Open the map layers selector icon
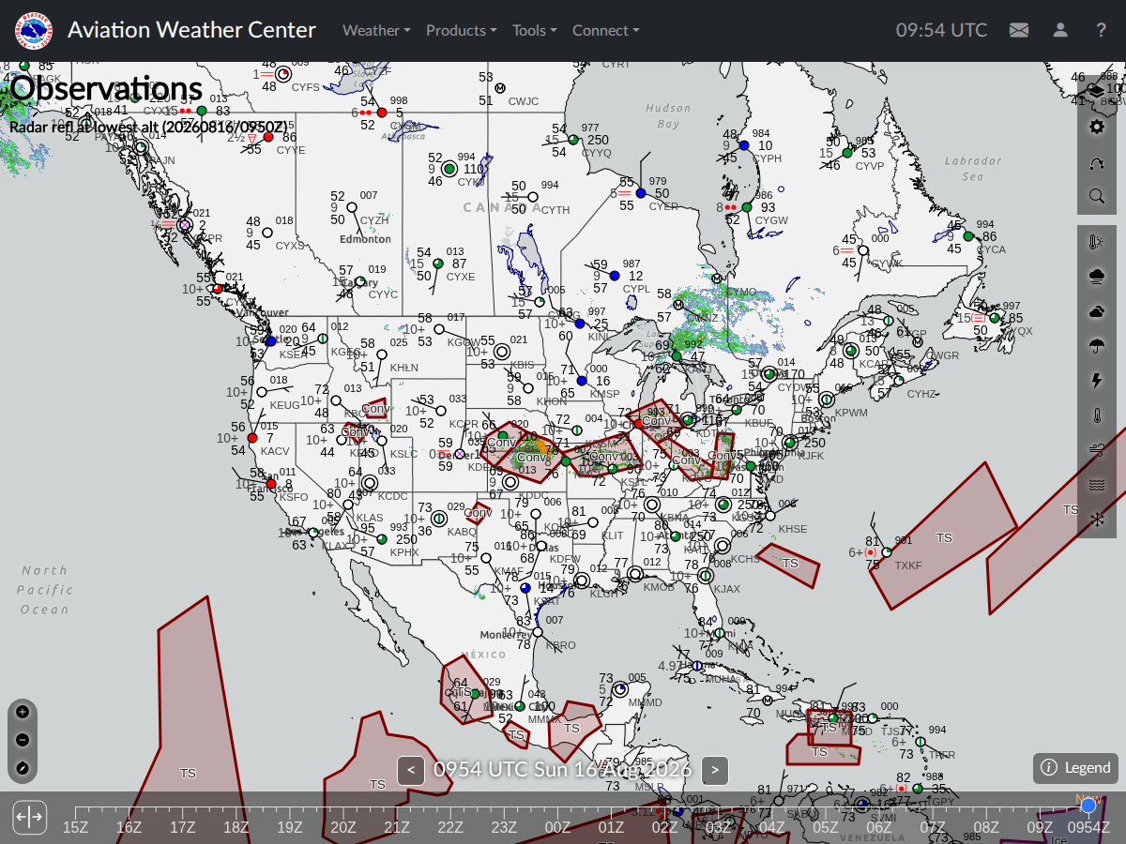The image size is (1126, 844). click(x=1096, y=91)
